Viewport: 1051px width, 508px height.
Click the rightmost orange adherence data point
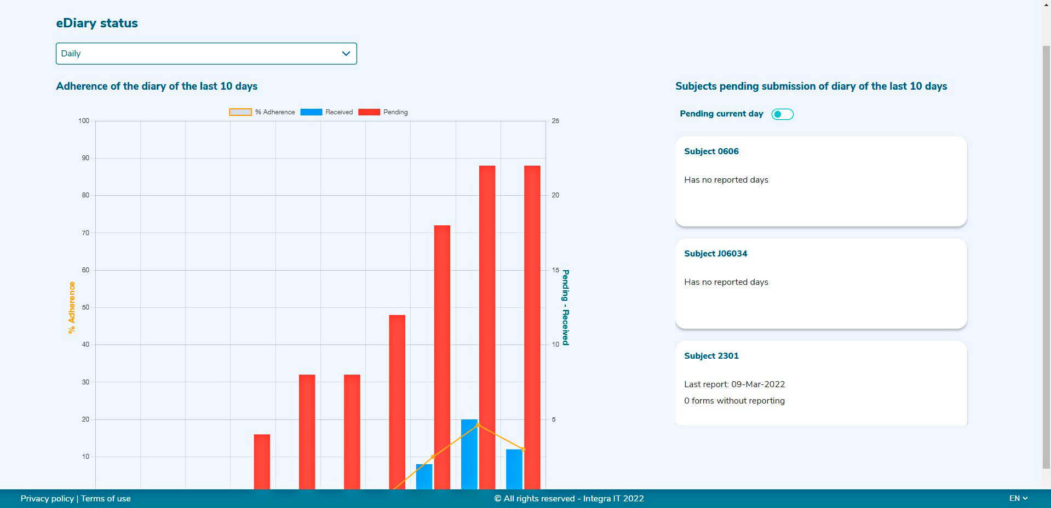[524, 449]
